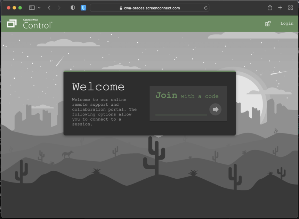Image resolution: width=299 pixels, height=219 pixels.
Task: Click the address bar showing cwa-oraces.screenconnect.com
Action: (x=149, y=8)
